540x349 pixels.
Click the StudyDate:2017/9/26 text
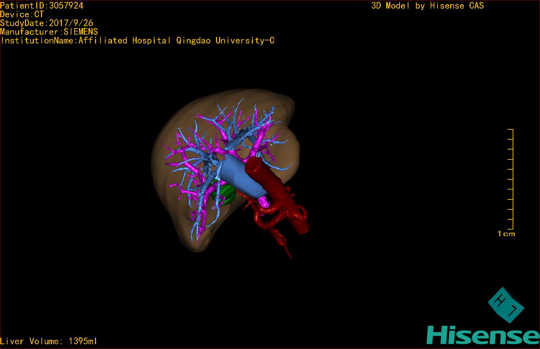tap(47, 23)
